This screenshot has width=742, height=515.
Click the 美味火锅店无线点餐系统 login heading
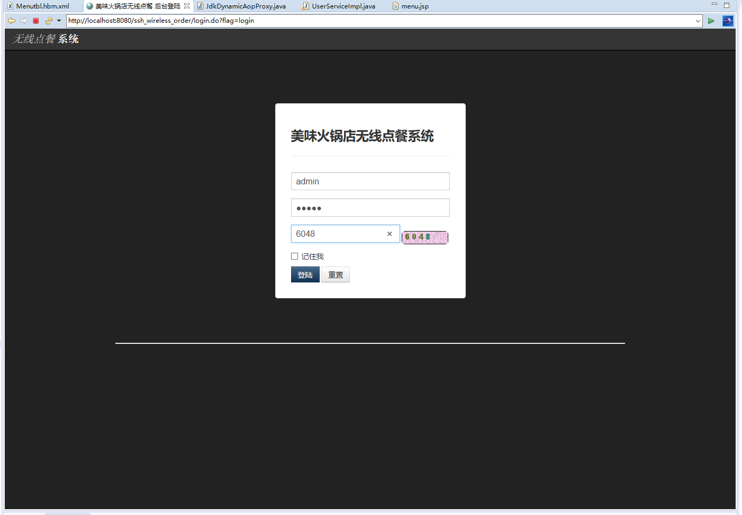point(363,136)
